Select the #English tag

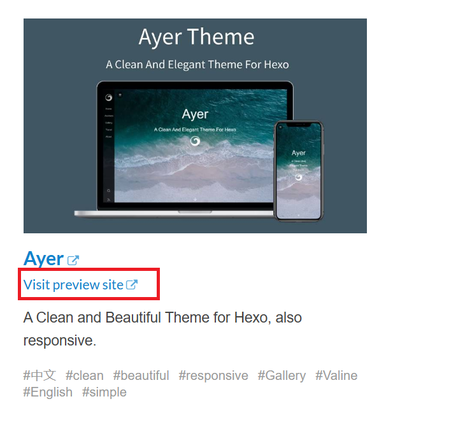click(48, 393)
